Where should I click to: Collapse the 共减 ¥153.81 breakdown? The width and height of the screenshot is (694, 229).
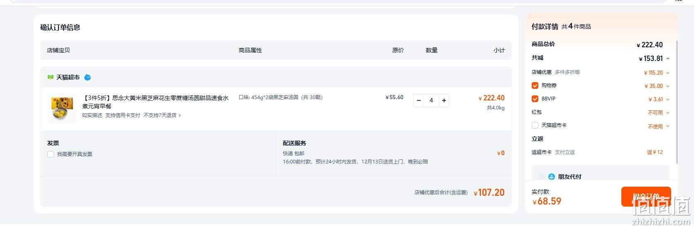668,58
